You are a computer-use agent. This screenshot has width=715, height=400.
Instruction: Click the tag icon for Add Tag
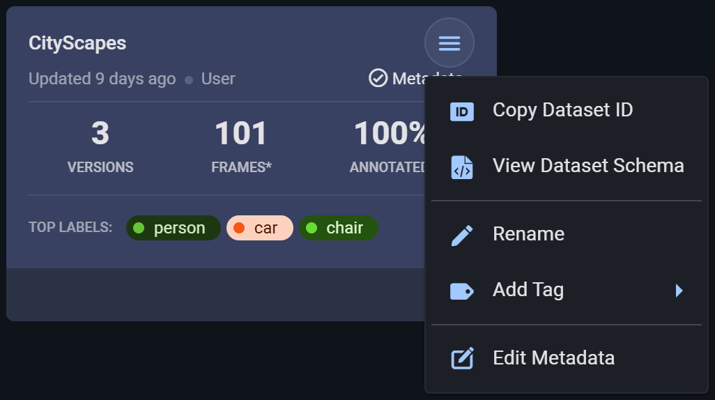tap(461, 291)
